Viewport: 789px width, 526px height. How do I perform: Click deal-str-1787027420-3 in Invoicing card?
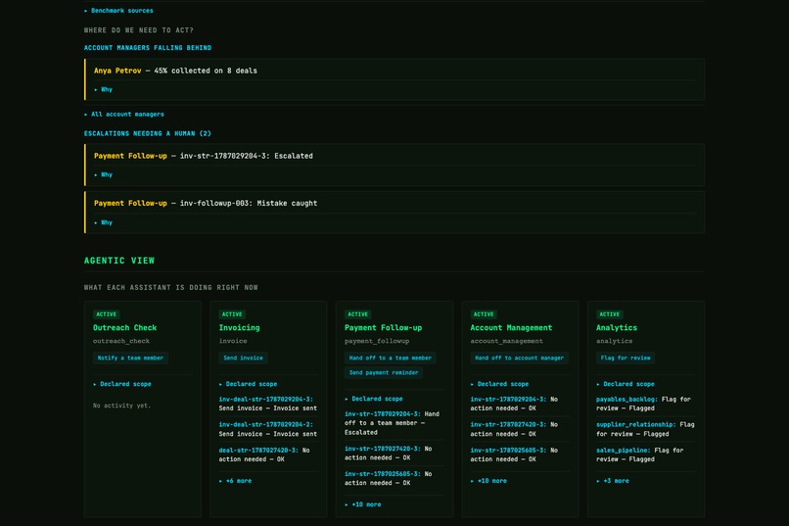pos(258,450)
